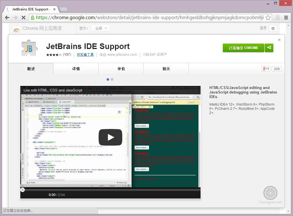Screen dimensions: 293x216
Task: Click the browser back arrow
Action: point(7,17)
